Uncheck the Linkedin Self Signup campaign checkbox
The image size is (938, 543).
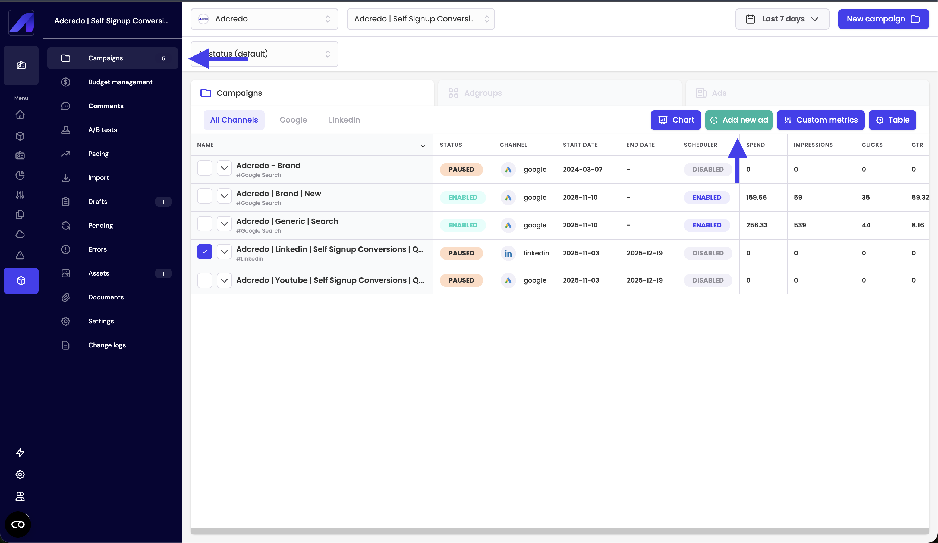pyautogui.click(x=204, y=252)
